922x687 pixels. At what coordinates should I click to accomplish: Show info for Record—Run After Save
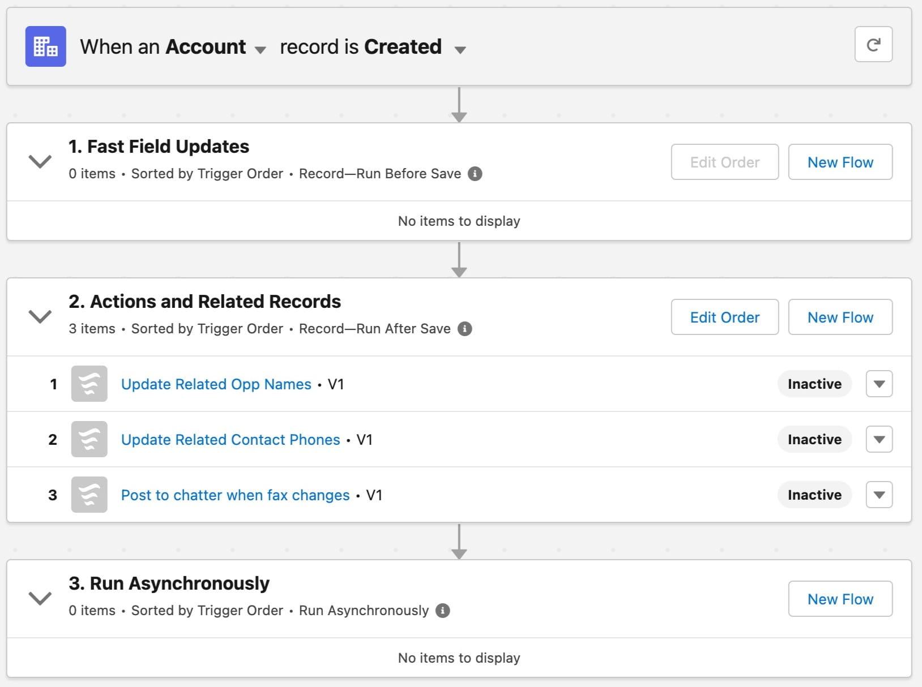tap(465, 329)
